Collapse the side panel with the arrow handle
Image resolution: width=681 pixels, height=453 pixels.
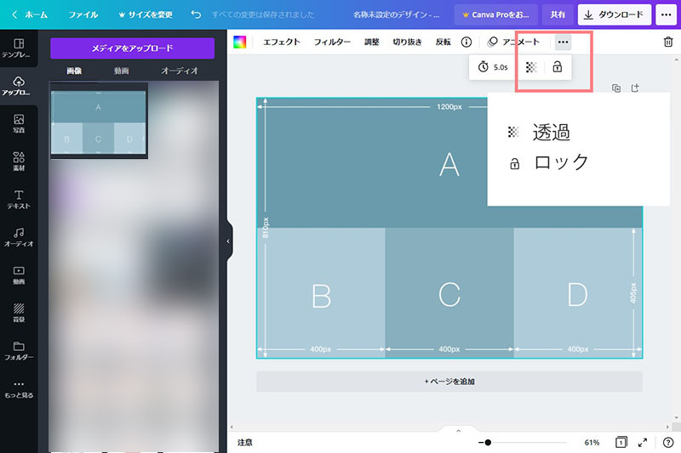(x=228, y=241)
